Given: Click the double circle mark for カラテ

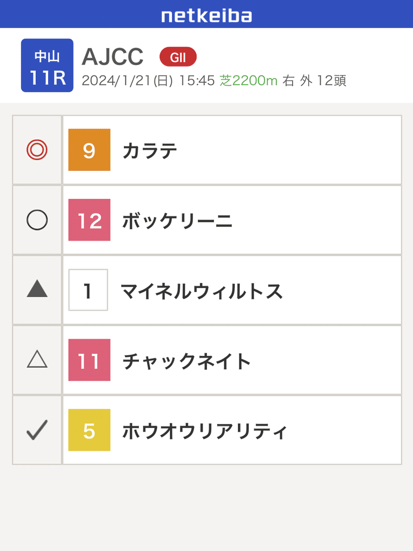Looking at the screenshot, I should coord(37,150).
